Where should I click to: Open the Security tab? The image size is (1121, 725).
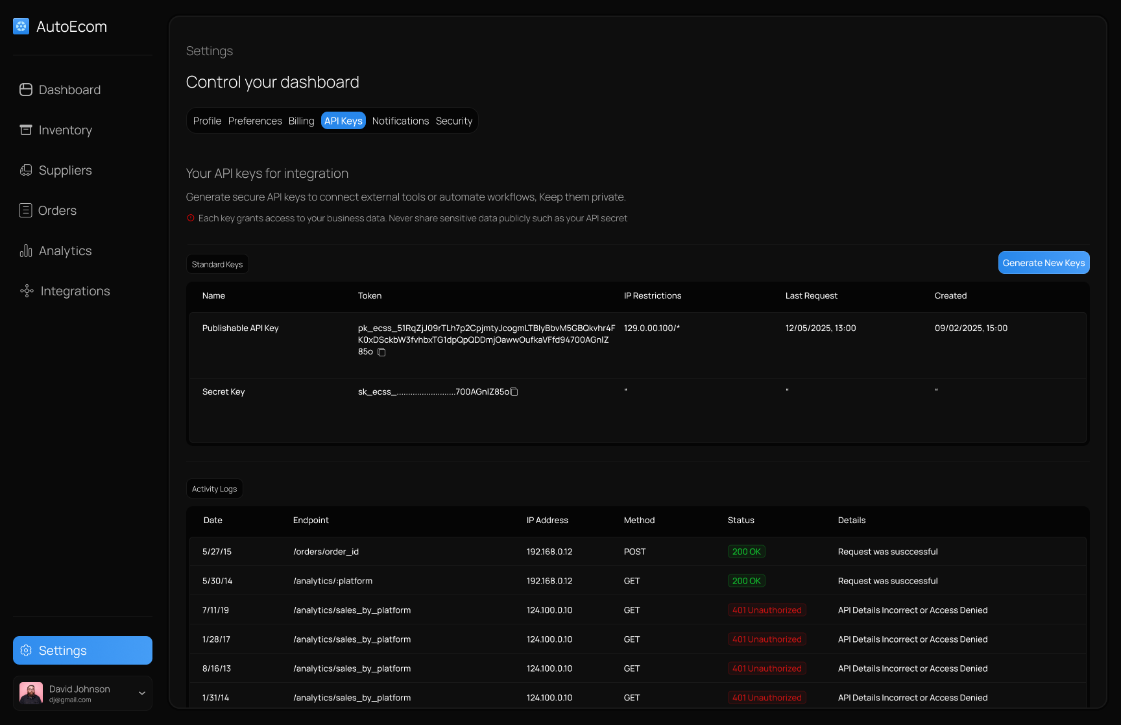click(454, 121)
